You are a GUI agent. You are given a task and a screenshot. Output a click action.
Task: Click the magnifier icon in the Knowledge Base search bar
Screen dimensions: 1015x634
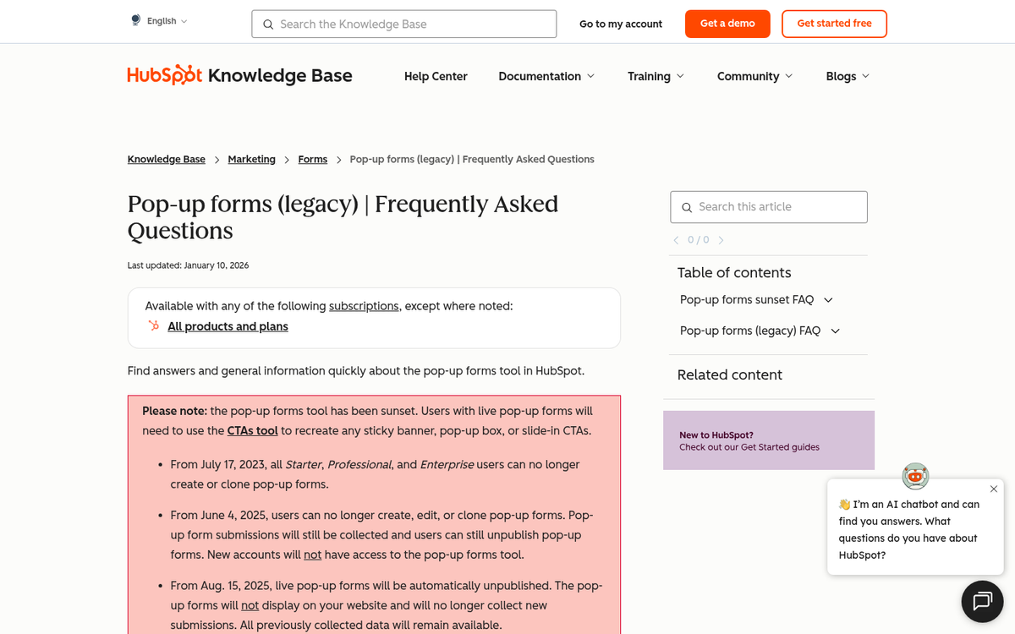[268, 25]
